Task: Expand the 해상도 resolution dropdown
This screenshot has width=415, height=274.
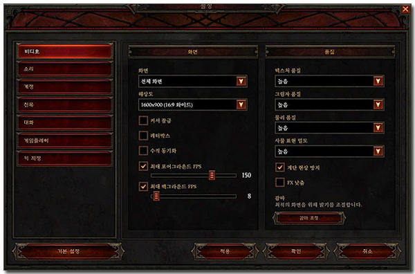Action: 241,104
